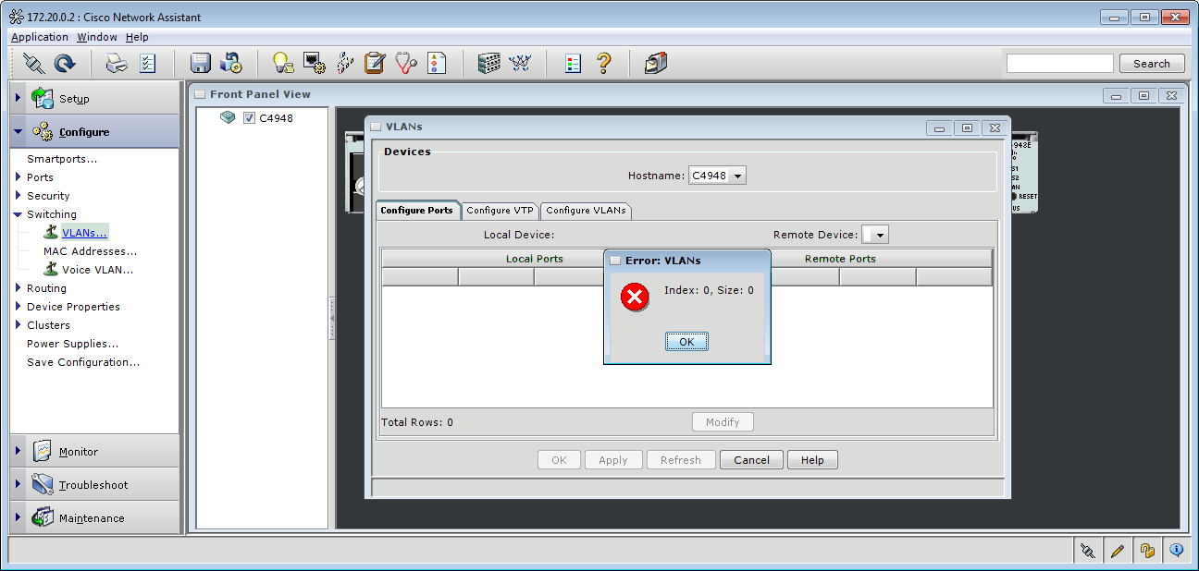Click the Save Configuration floppy disk icon
Image resolution: width=1199 pixels, height=571 pixels.
click(x=201, y=63)
